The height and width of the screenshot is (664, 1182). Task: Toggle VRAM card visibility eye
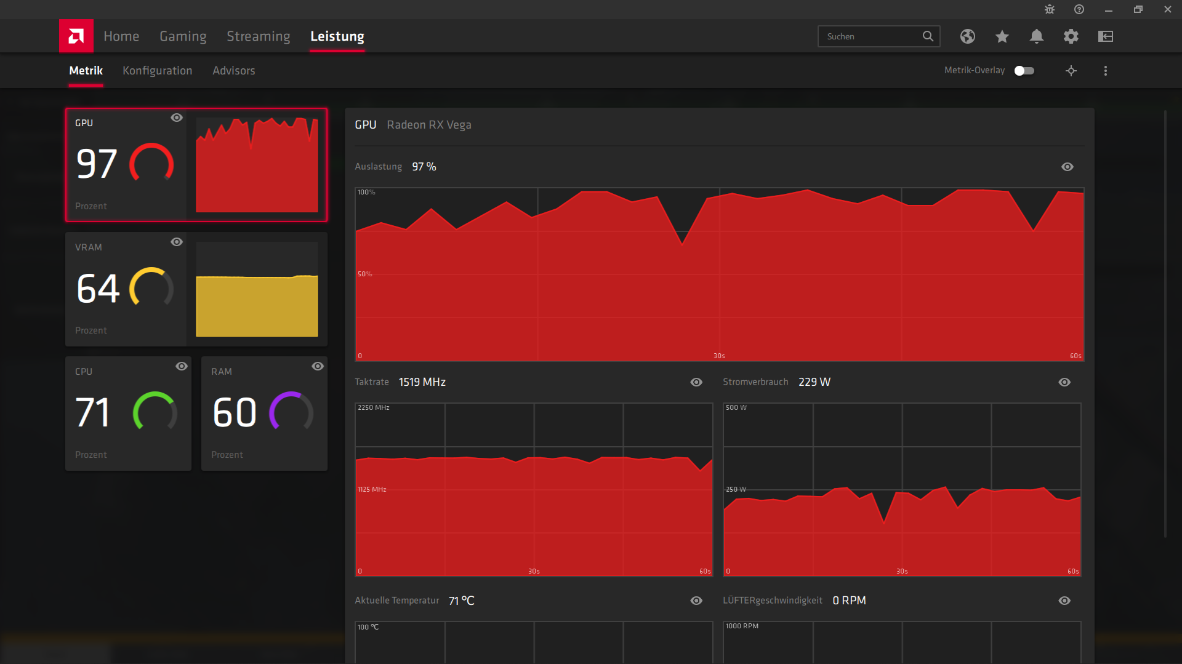177,242
